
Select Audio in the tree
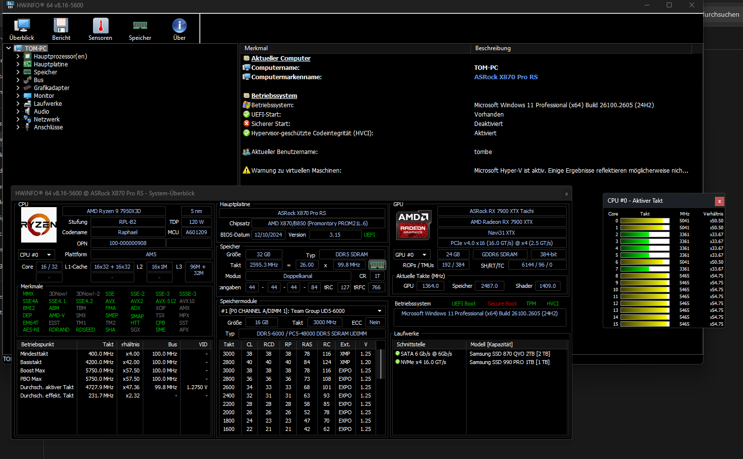[x=41, y=111]
